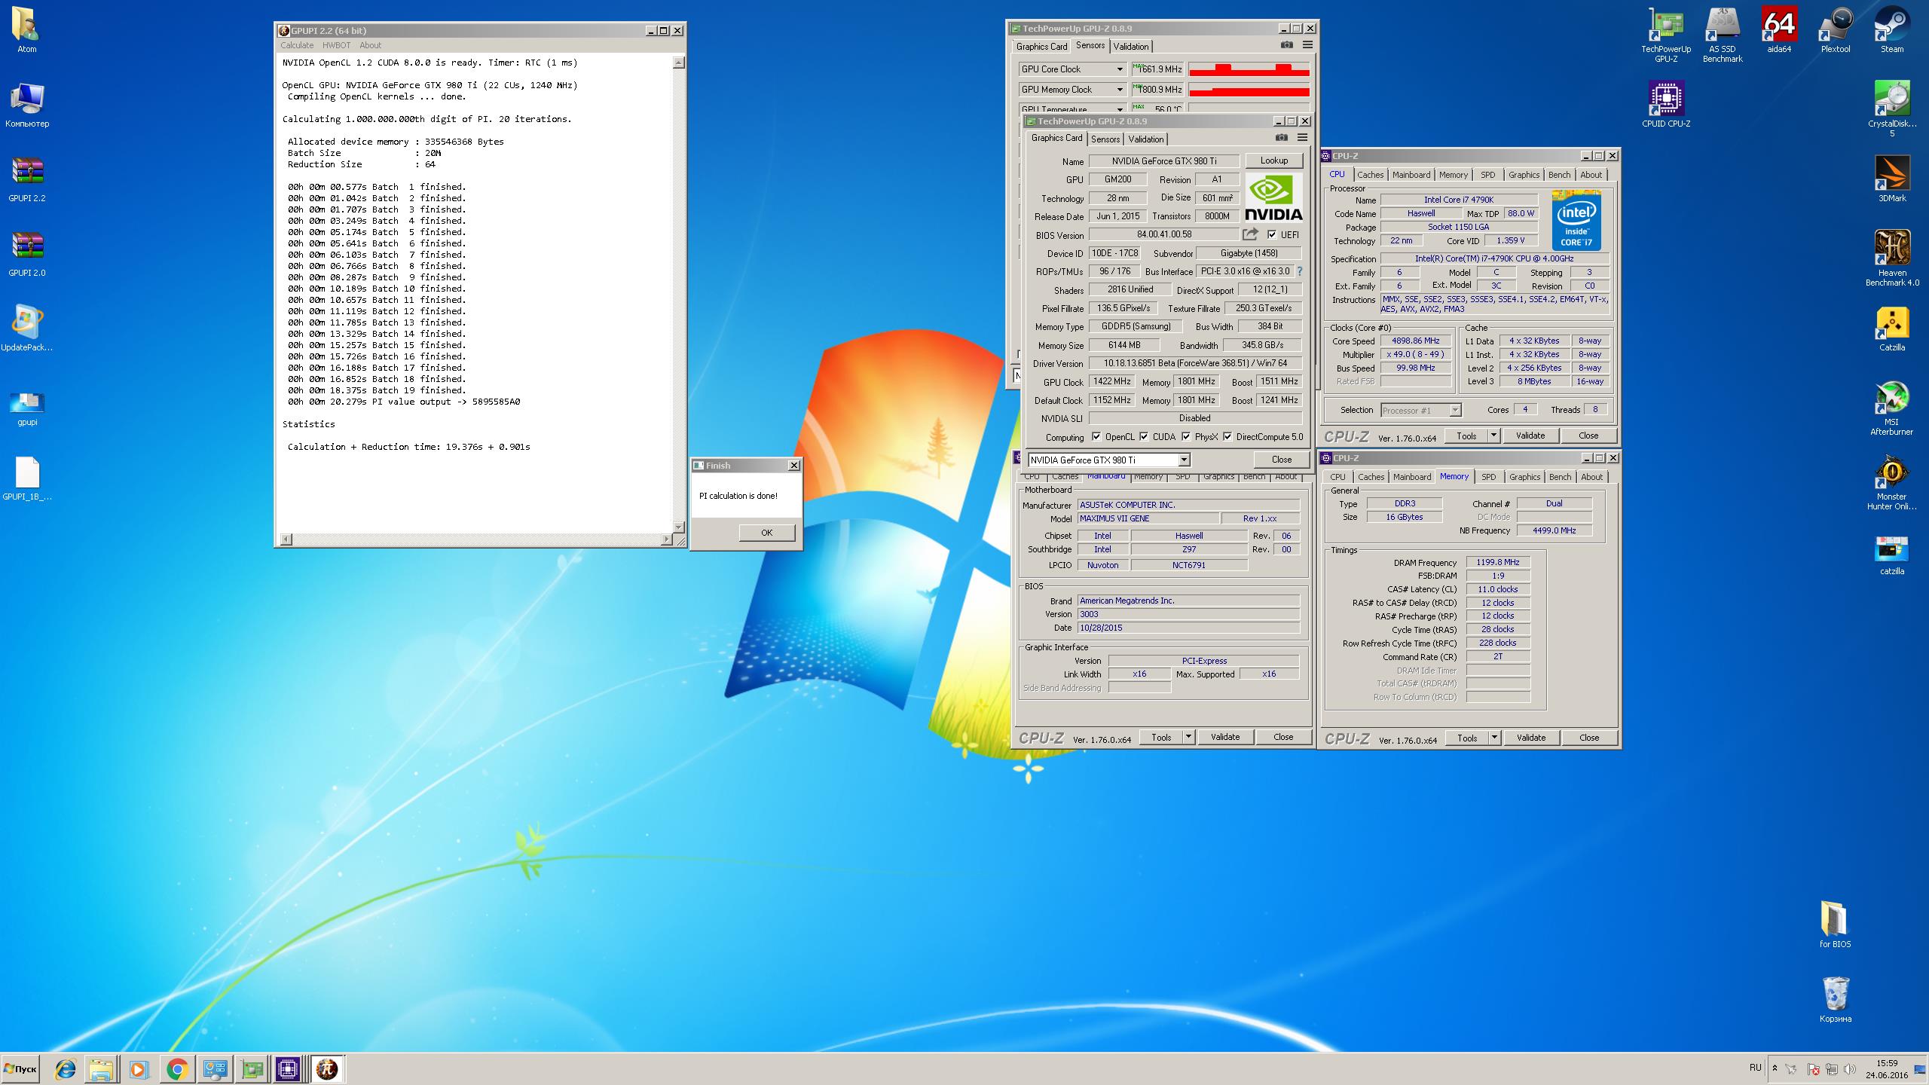1929x1085 pixels.
Task: Toggle the UEFI checkbox in GPU-Z
Action: (x=1272, y=234)
